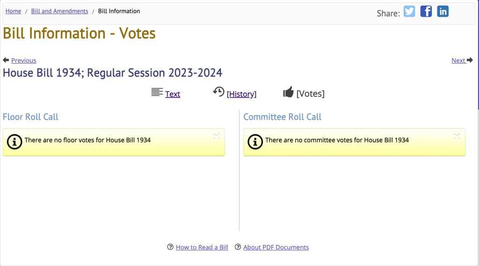Image resolution: width=479 pixels, height=266 pixels.
Task: Open the bill Text tab
Action: pos(173,94)
